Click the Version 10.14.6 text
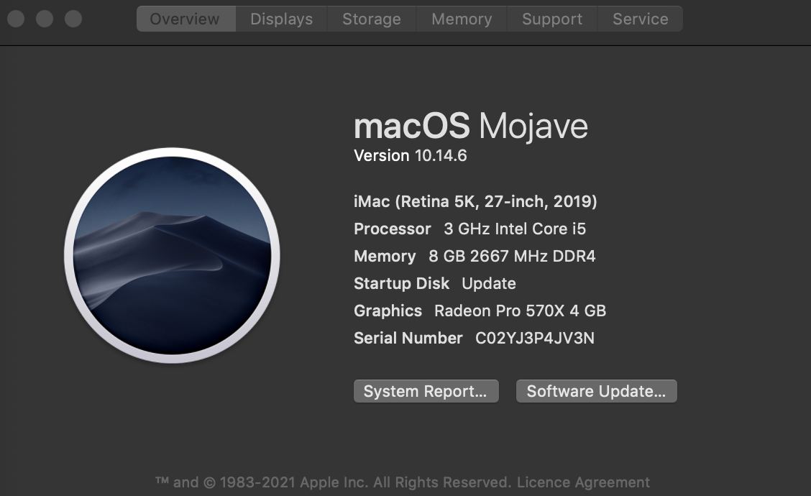Screen dimensions: 811x496 411,155
